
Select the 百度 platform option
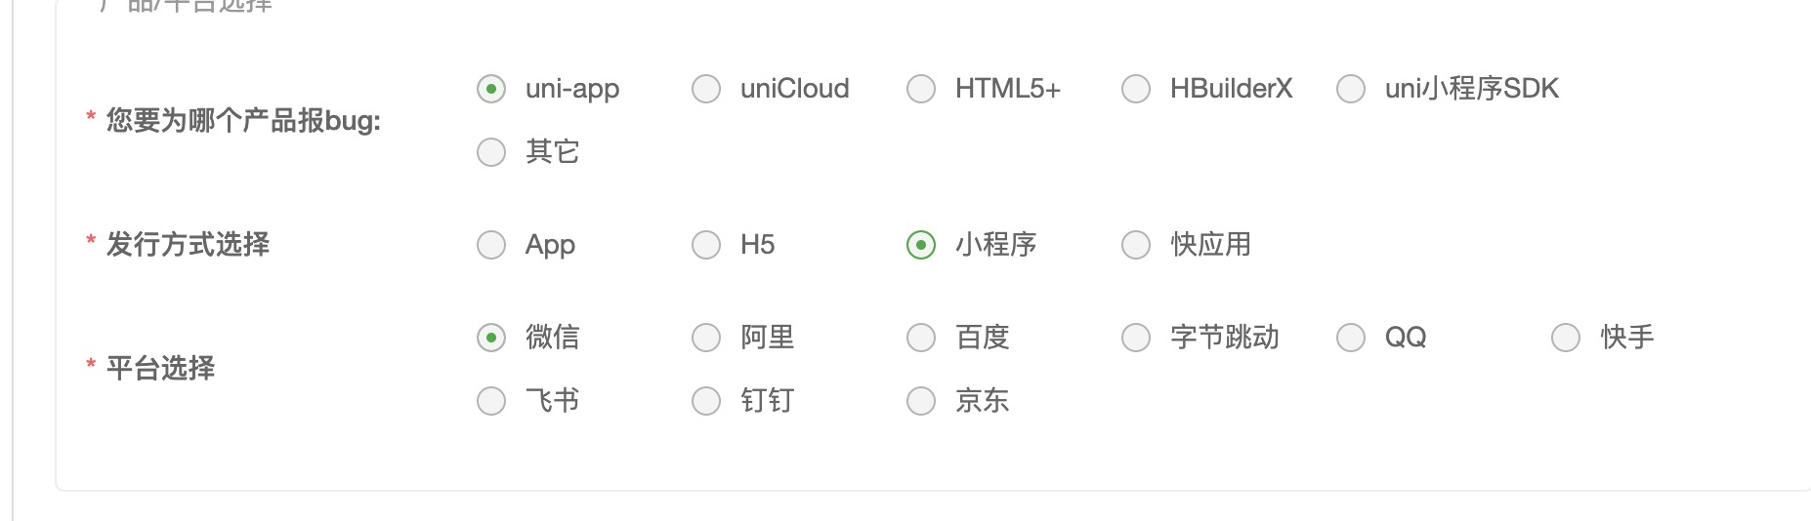pyautogui.click(x=921, y=338)
